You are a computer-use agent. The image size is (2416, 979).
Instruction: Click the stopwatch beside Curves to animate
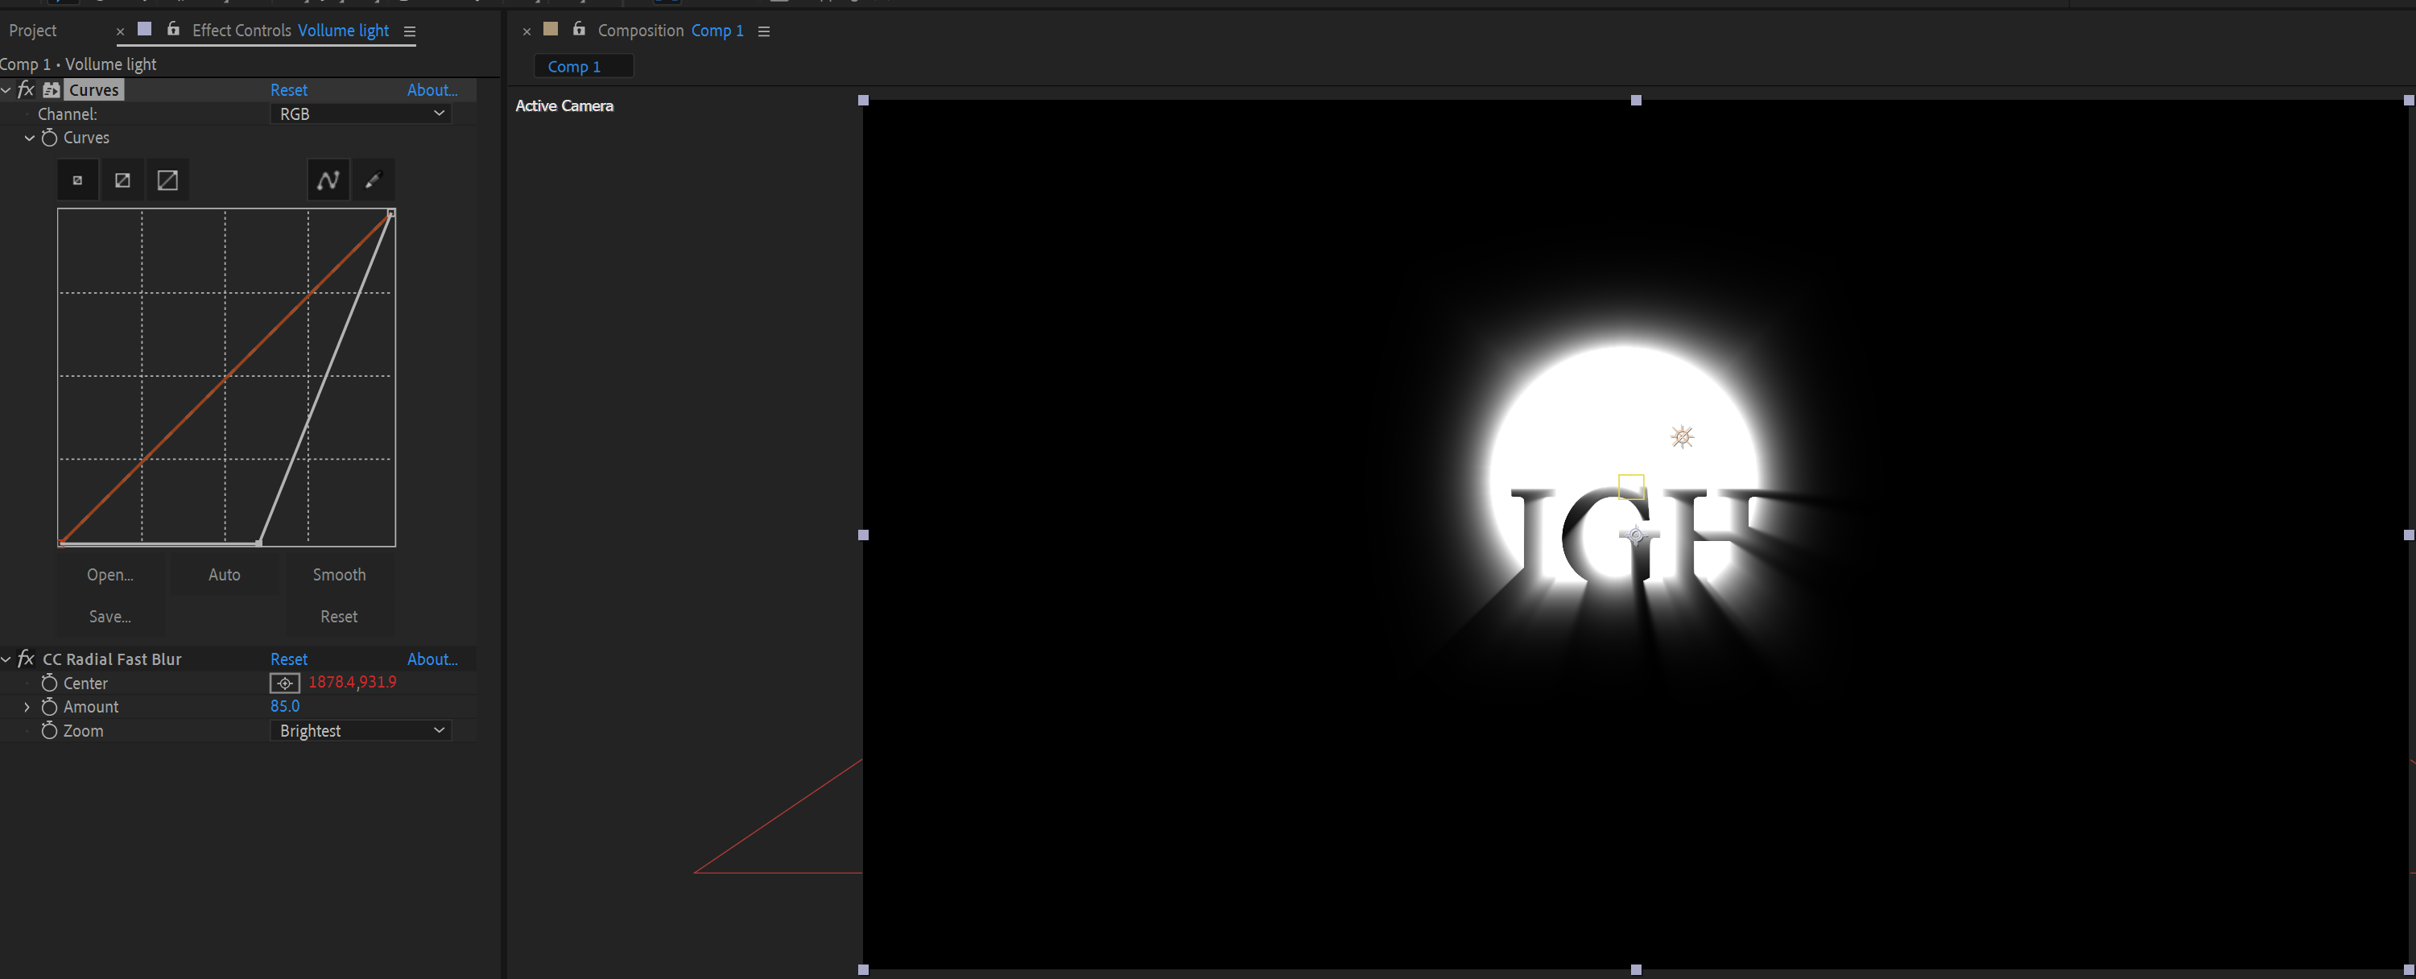[x=51, y=137]
